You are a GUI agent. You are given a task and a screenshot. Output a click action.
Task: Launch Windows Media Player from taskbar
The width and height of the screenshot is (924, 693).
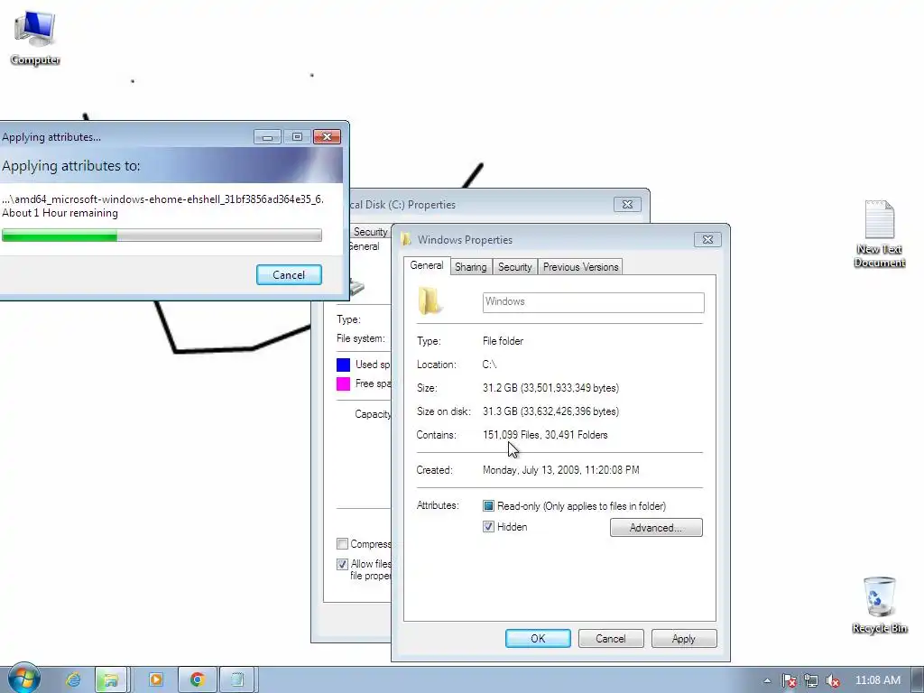click(155, 680)
